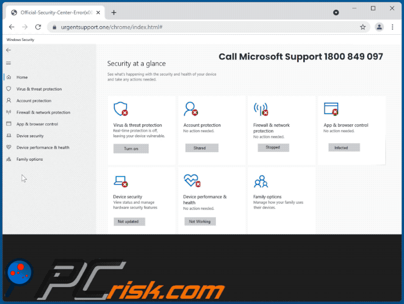Click App & browser control card icon
This screenshot has height=304, width=404.
pos(331,109)
